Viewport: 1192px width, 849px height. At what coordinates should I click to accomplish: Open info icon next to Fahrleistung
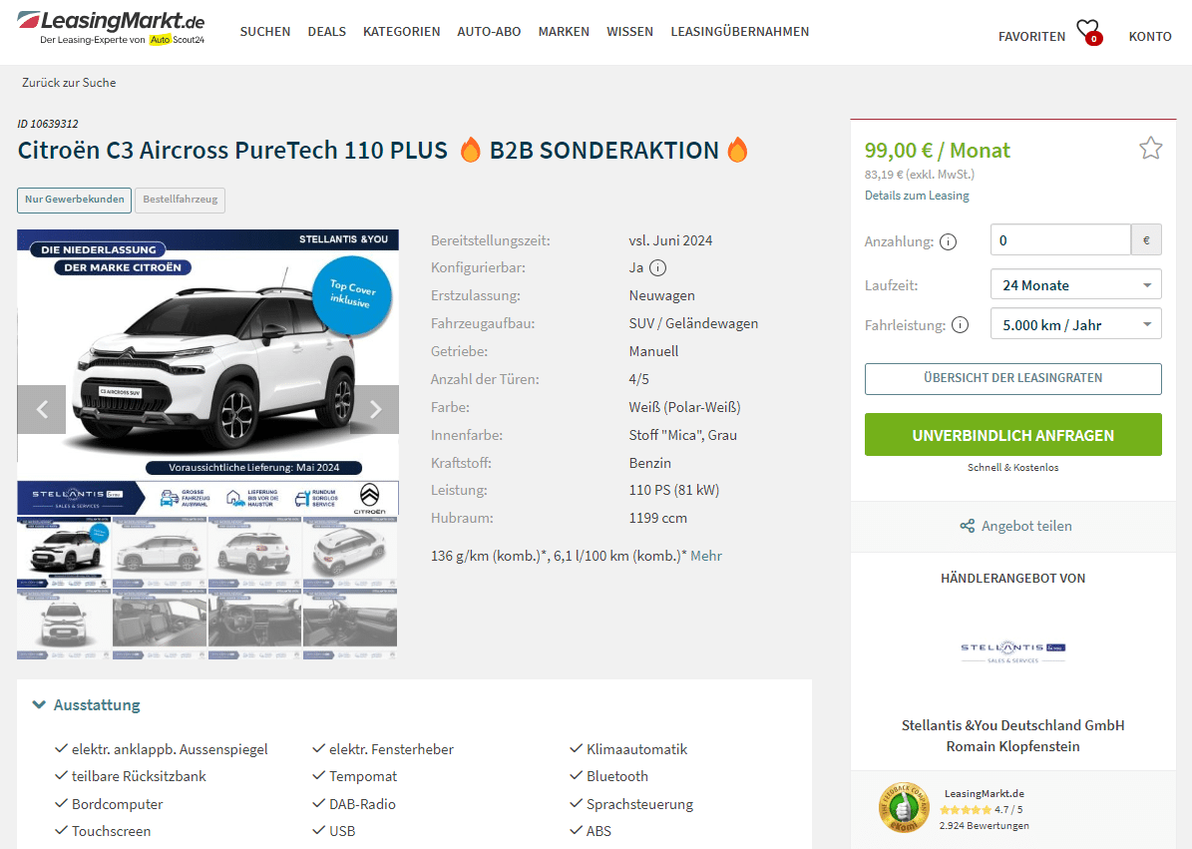coord(961,325)
